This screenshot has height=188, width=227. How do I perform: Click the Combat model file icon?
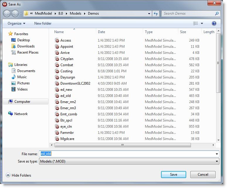(57, 65)
